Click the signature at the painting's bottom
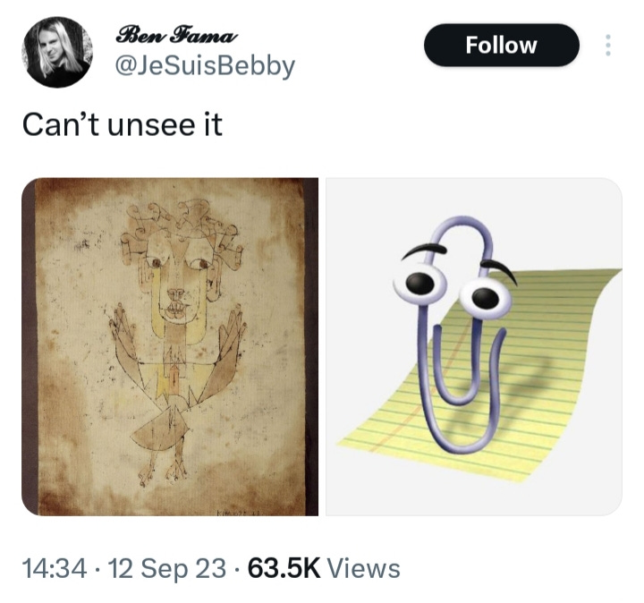The image size is (644, 603). [238, 513]
